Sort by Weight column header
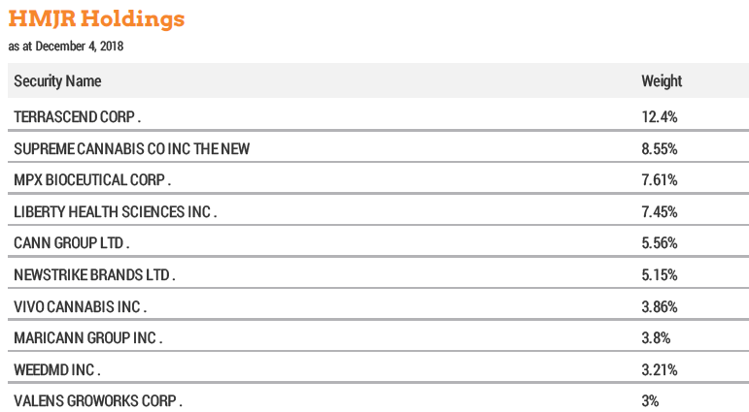 coord(662,81)
